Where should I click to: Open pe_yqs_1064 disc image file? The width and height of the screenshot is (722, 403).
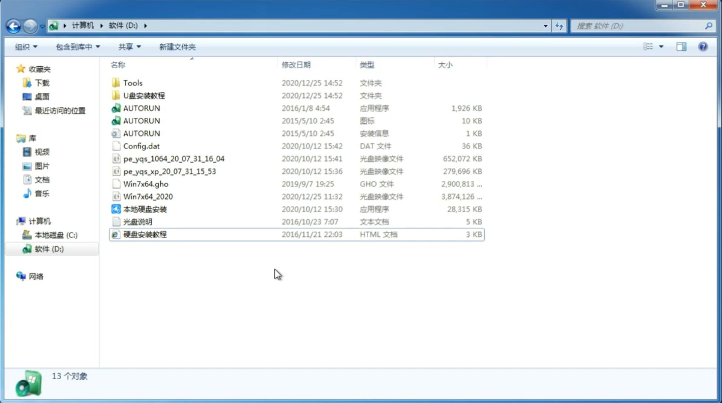click(174, 158)
